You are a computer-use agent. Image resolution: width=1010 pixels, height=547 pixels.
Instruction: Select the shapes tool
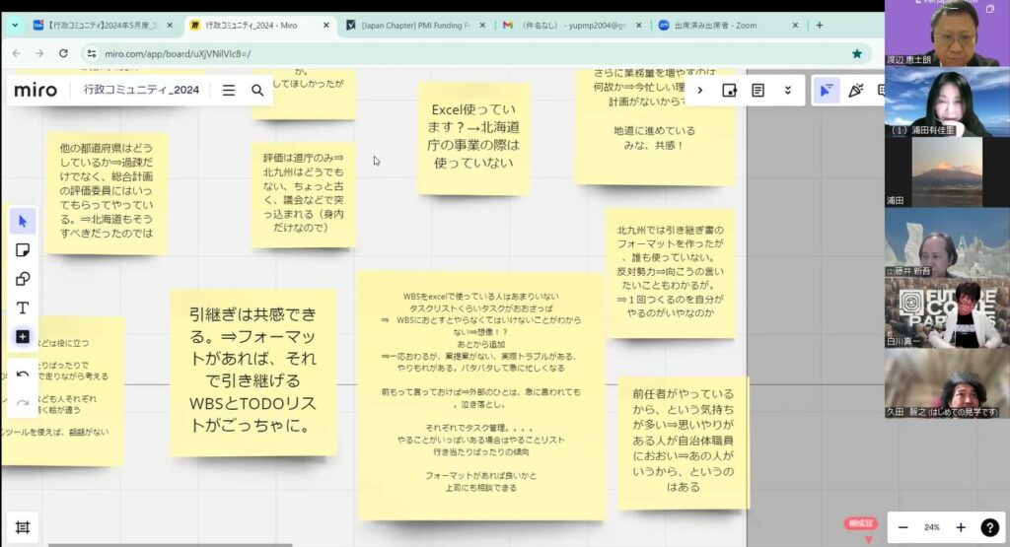tap(23, 279)
